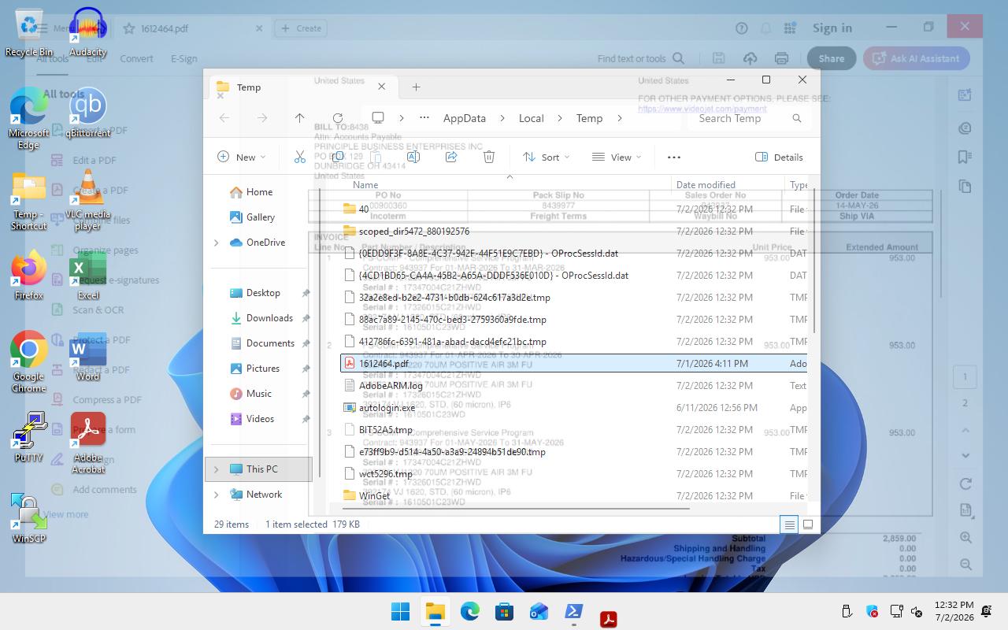
Task: Show hidden breadcrumb path via ellipsis
Action: (x=424, y=118)
